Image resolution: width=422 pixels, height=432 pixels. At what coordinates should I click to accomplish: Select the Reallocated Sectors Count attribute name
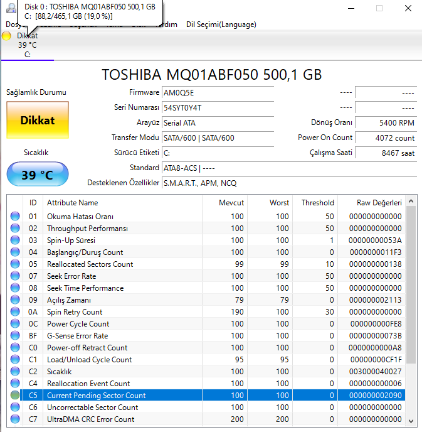click(x=90, y=264)
